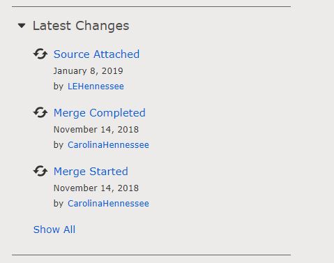Click the Latest Changes heading text
Image resolution: width=334 pixels, height=263 pixels.
coord(81,26)
